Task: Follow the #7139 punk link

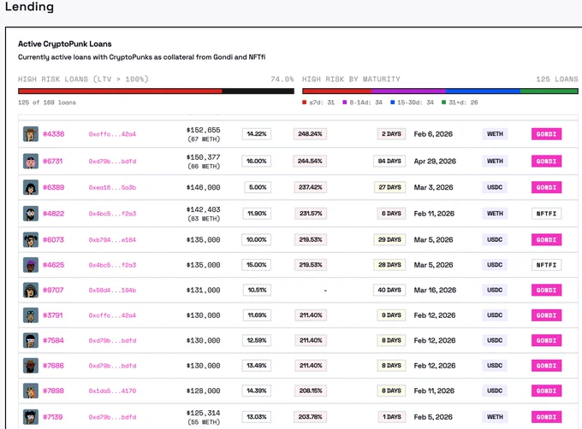Action: [53, 417]
